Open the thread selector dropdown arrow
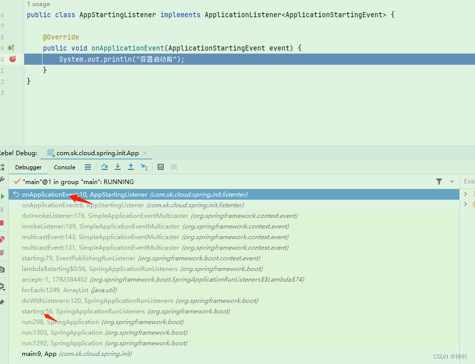Viewport: 475px width, 364px height. click(x=451, y=181)
